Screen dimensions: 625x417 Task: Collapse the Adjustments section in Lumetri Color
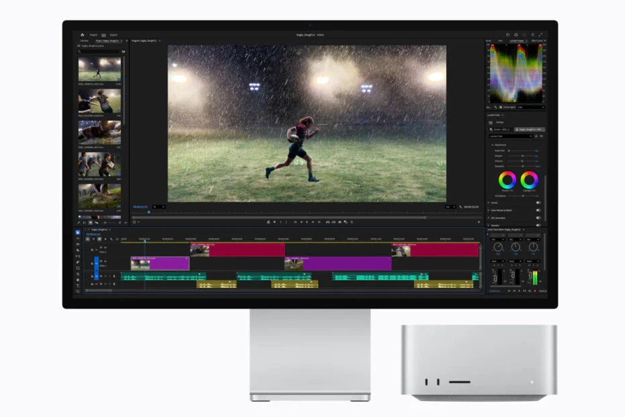coord(492,145)
